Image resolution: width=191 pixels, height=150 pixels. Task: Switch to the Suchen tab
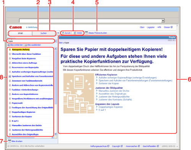(44, 33)
